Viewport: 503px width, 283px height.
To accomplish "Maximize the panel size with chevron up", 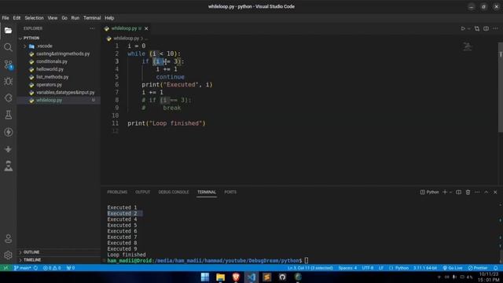I will tap(486, 192).
